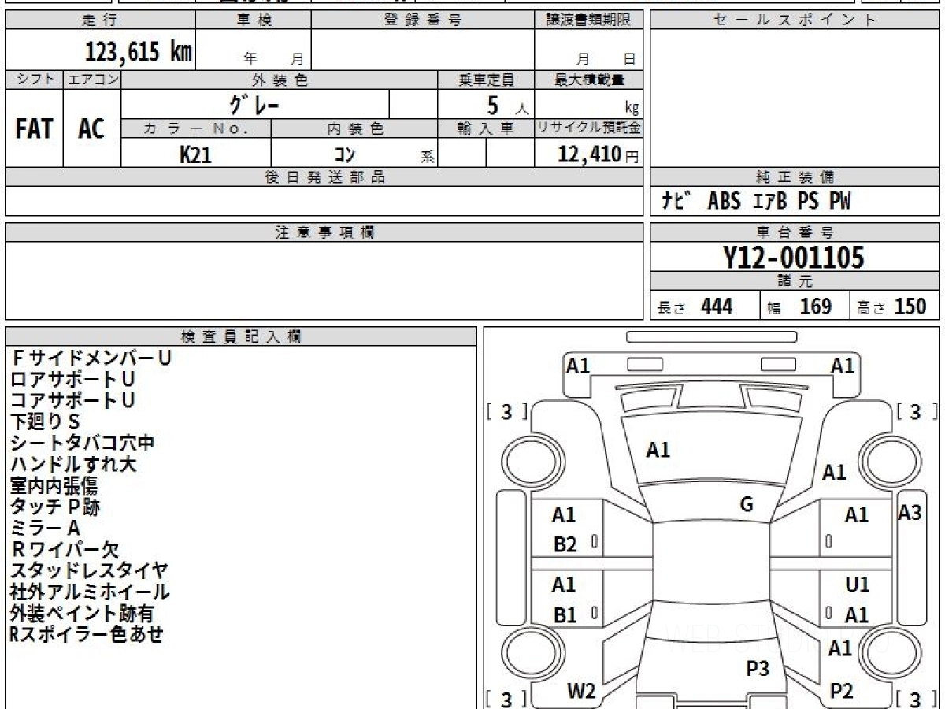Click the 最大積載量 header
945x709 pixels.
pos(588,80)
